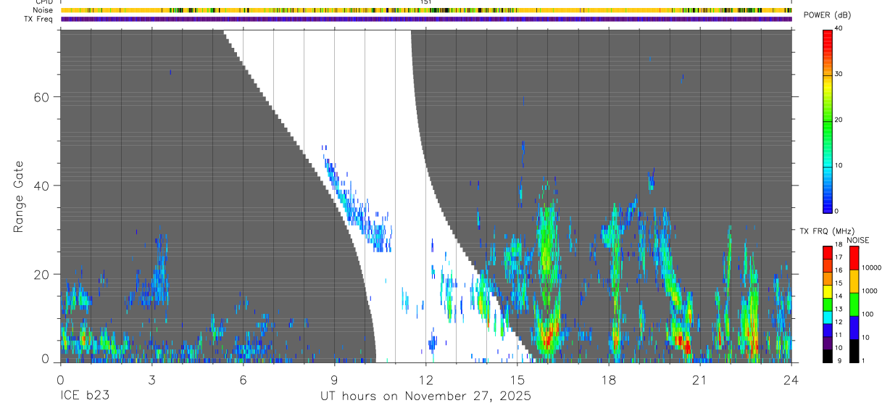Screen dimensions: 890x411
Task: Click the 12 tick on the UT hours axis
Action: tap(425, 379)
